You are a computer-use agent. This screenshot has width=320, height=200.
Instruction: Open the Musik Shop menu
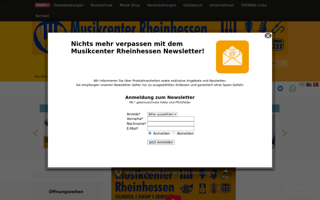130,5
